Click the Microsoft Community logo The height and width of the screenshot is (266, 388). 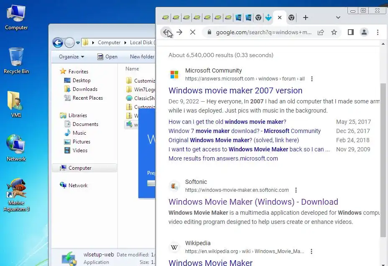click(x=174, y=75)
